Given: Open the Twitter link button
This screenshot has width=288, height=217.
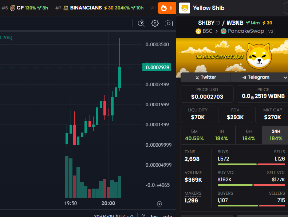Looking at the screenshot, I should pyautogui.click(x=205, y=77).
